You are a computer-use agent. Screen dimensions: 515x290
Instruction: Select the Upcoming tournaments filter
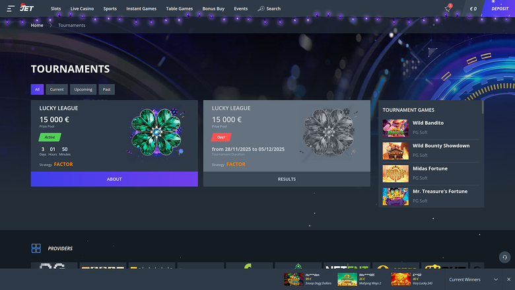(83, 89)
